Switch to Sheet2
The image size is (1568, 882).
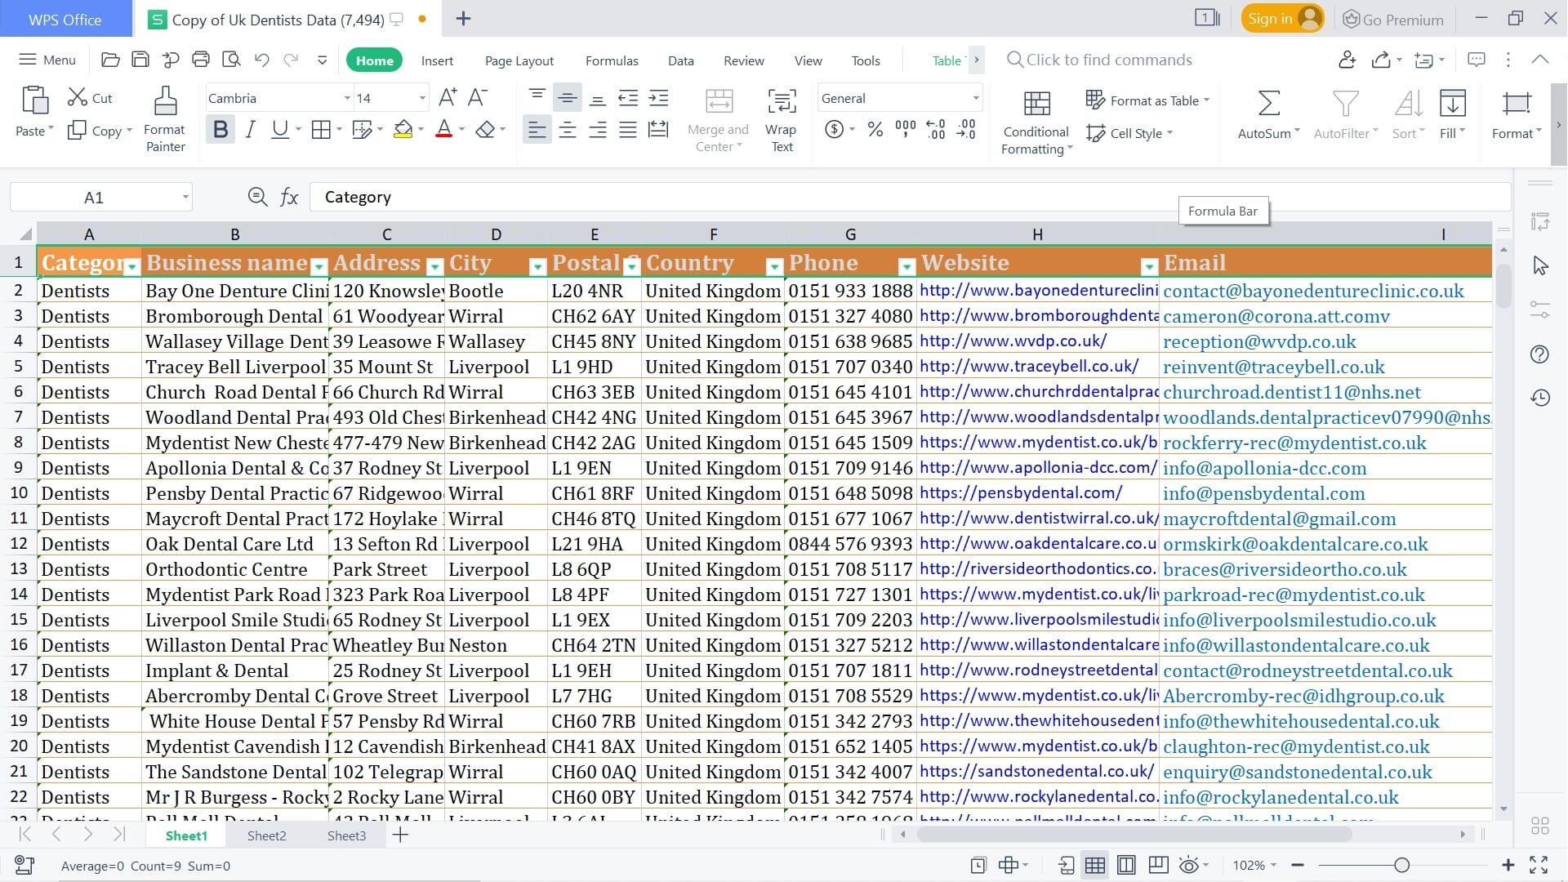click(x=266, y=835)
